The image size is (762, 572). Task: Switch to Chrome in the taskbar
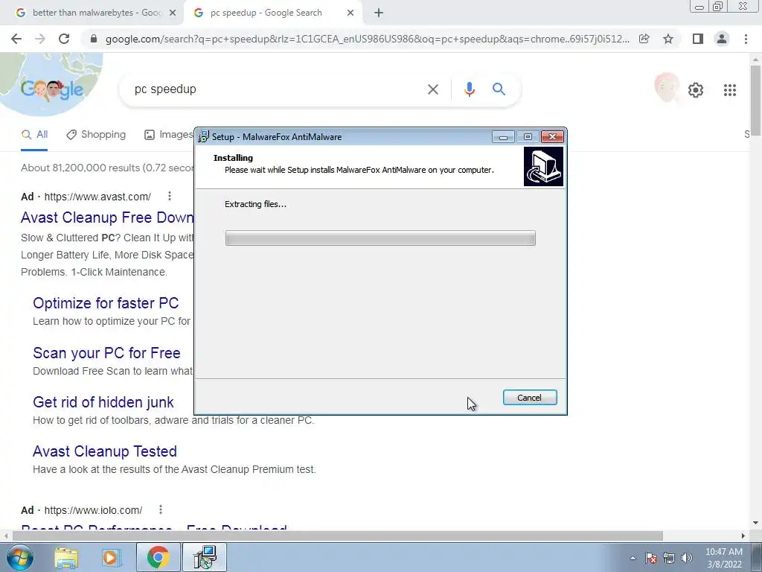[158, 557]
